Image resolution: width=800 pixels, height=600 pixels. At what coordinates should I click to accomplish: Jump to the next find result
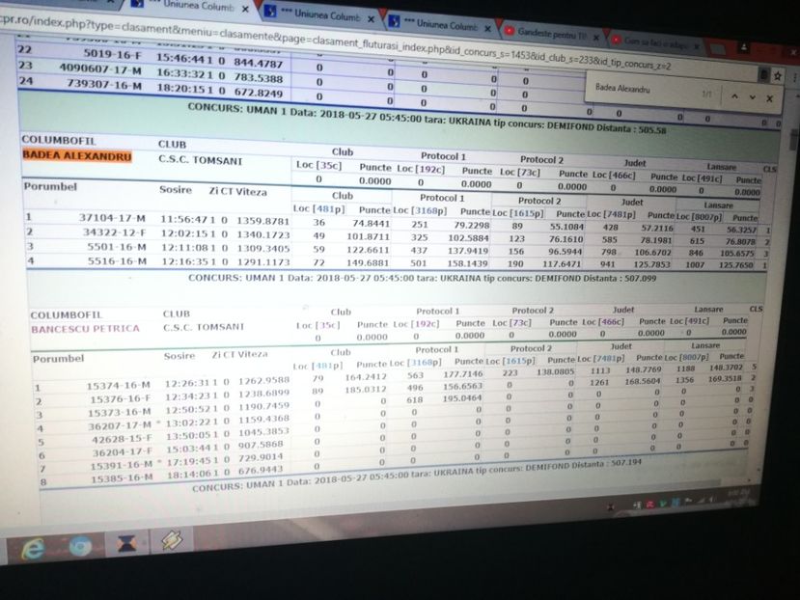(x=752, y=97)
